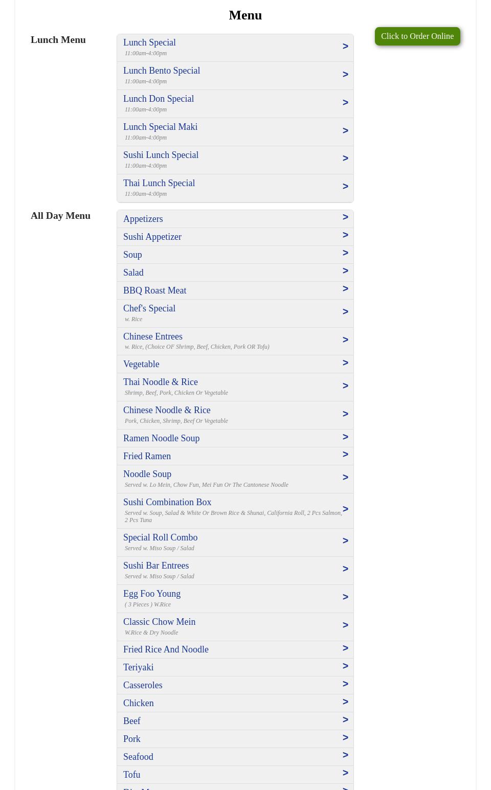491x790 pixels.
Task: Select the Egg Foo Young category
Action: point(152,594)
